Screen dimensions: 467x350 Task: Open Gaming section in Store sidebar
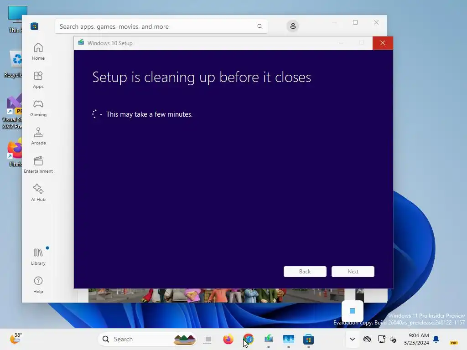click(38, 108)
